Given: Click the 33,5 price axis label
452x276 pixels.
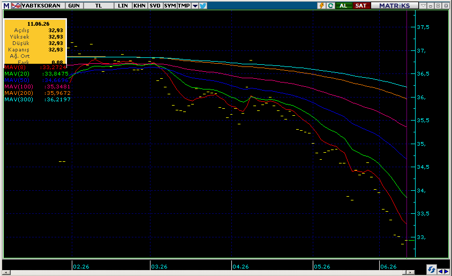Looking at the screenshot, I should (423, 214).
